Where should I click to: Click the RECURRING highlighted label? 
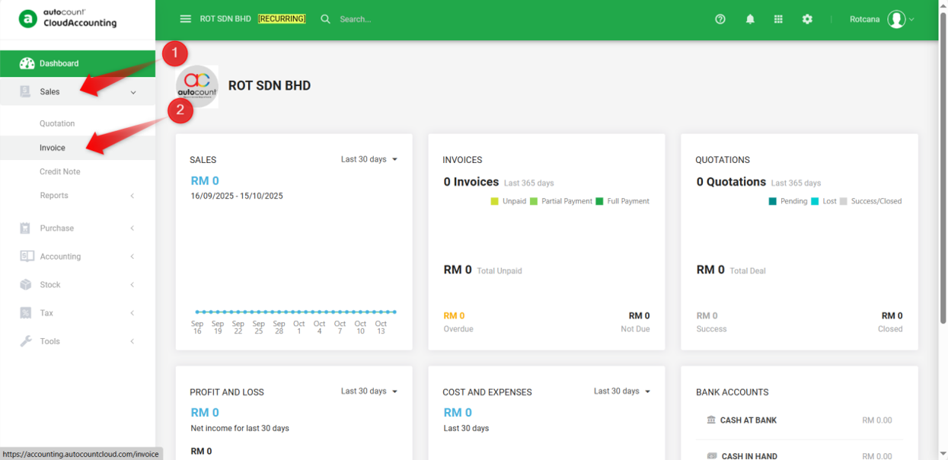[x=282, y=19]
